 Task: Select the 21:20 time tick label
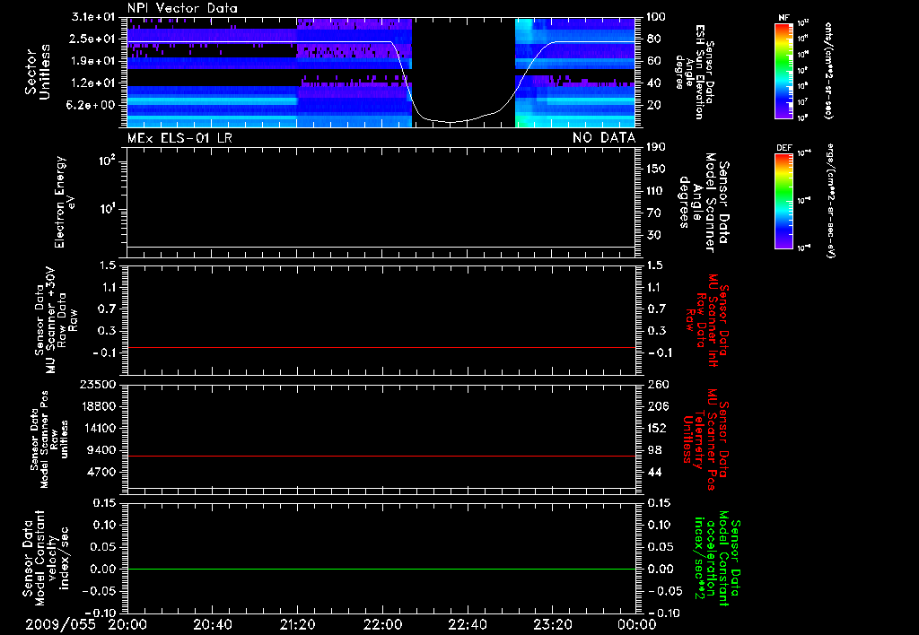click(x=297, y=624)
